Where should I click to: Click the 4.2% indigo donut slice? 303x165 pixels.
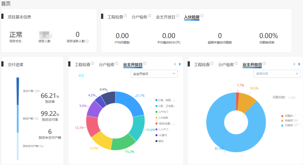click(100, 101)
